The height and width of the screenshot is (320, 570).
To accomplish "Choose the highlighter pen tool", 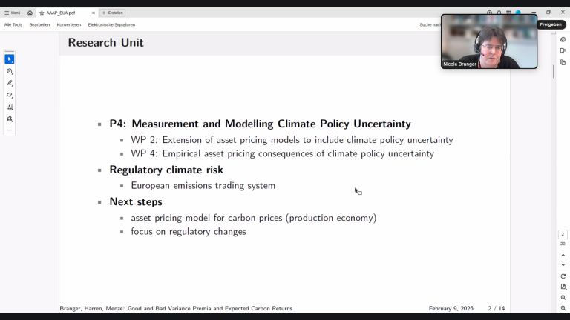I will tap(10, 83).
